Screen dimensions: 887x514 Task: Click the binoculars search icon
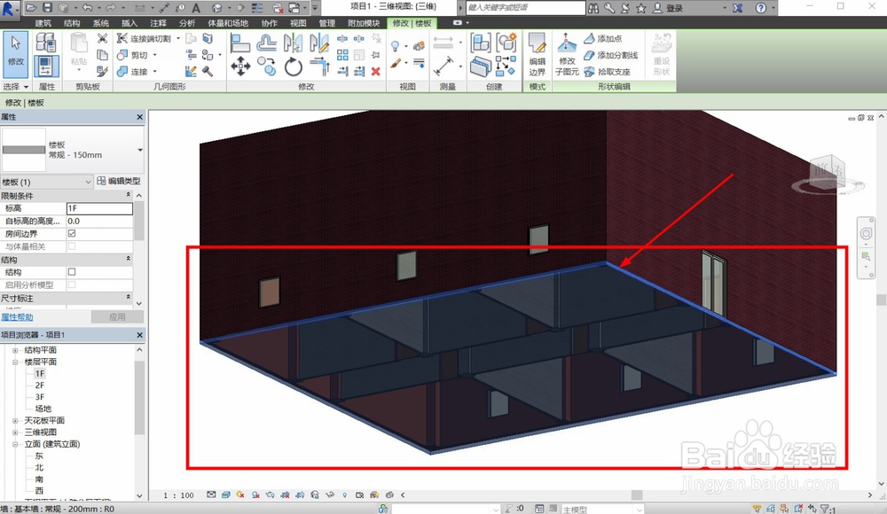tap(593, 8)
